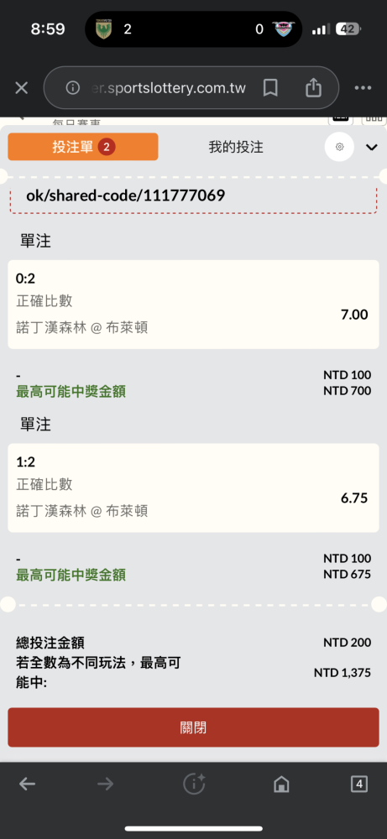
Task: Click the red 關閉 button
Action: tap(193, 727)
